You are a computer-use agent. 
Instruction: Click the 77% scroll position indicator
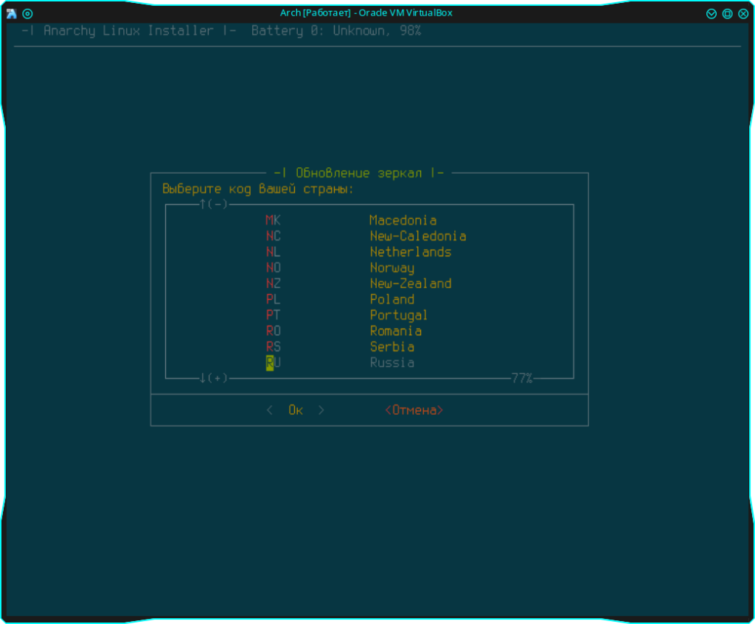tap(522, 378)
